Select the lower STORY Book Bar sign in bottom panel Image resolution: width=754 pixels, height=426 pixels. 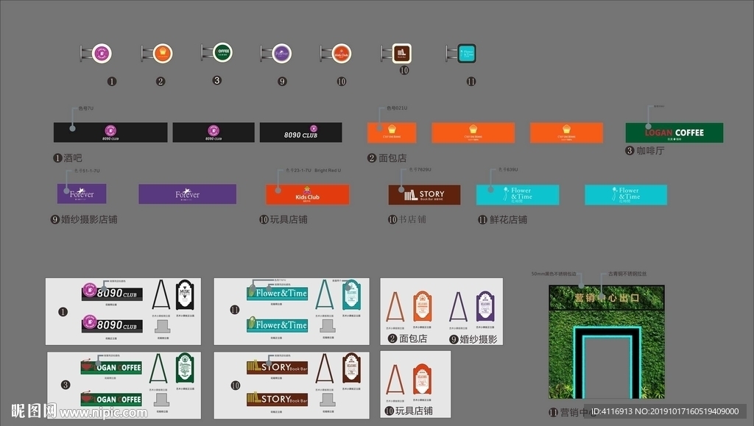pos(277,399)
